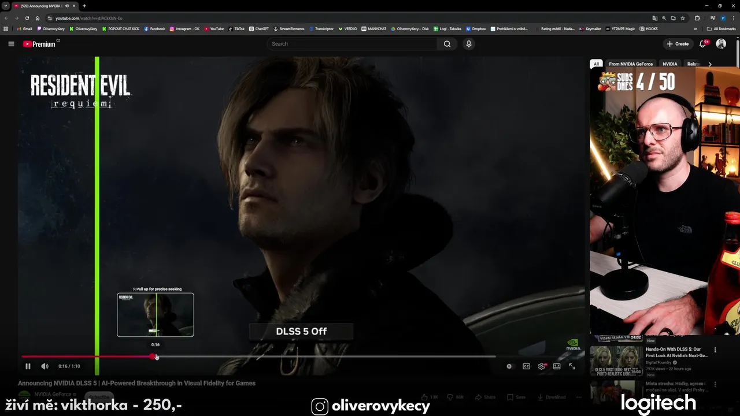Enter full screen mode

[572, 366]
